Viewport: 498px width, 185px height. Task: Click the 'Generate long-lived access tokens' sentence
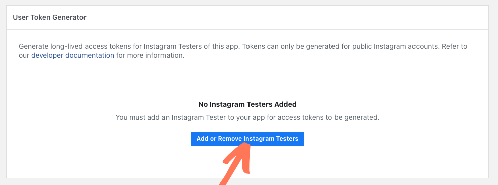point(128,46)
